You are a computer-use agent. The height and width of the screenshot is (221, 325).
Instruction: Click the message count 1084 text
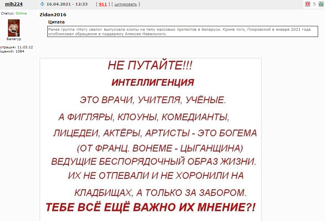coord(20,51)
